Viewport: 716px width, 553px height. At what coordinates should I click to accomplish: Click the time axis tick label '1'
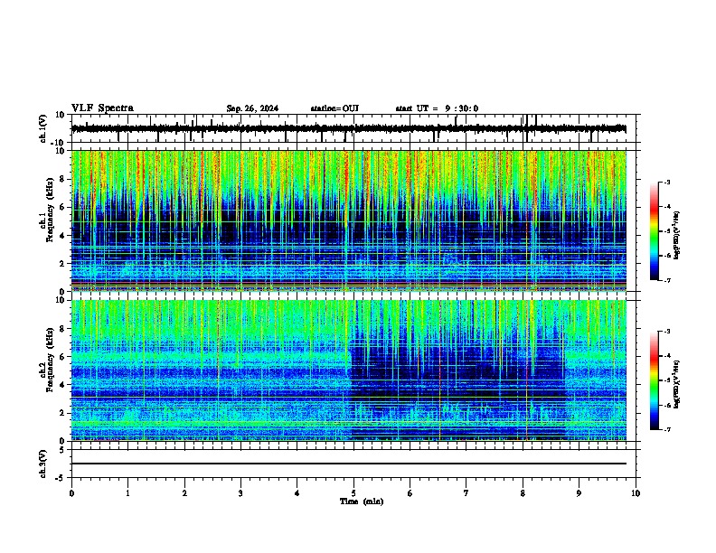click(x=128, y=493)
